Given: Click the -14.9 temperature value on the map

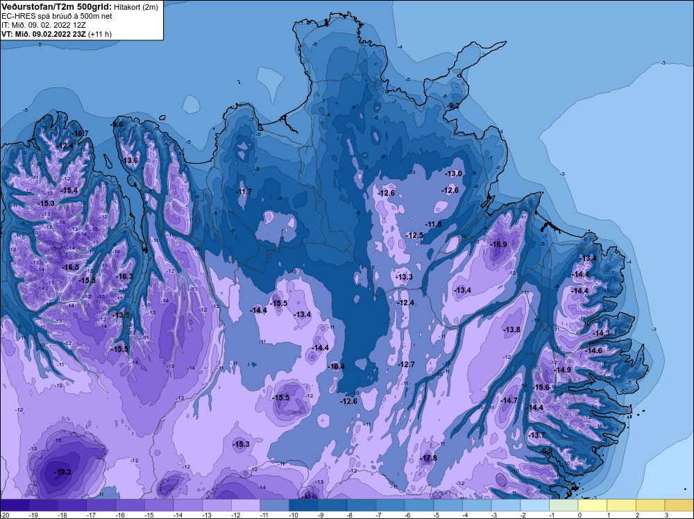Looking at the screenshot, I should coord(563,370).
